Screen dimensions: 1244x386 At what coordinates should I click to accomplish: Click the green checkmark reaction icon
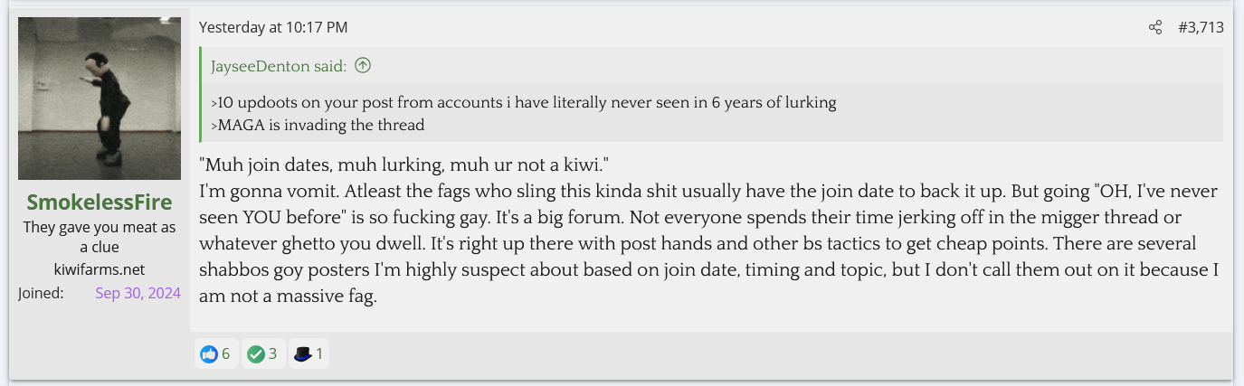256,354
